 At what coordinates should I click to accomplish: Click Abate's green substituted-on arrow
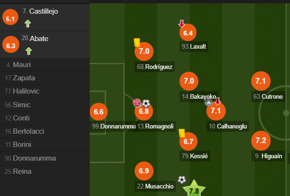(28, 51)
